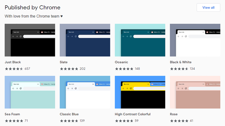Open the Rose theme thumbnail

[x=195, y=92]
